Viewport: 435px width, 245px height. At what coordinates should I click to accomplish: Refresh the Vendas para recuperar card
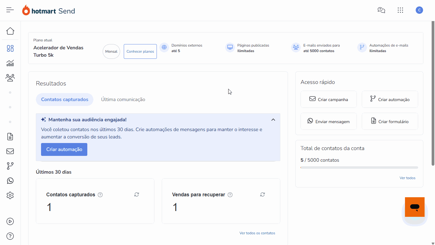tap(263, 194)
